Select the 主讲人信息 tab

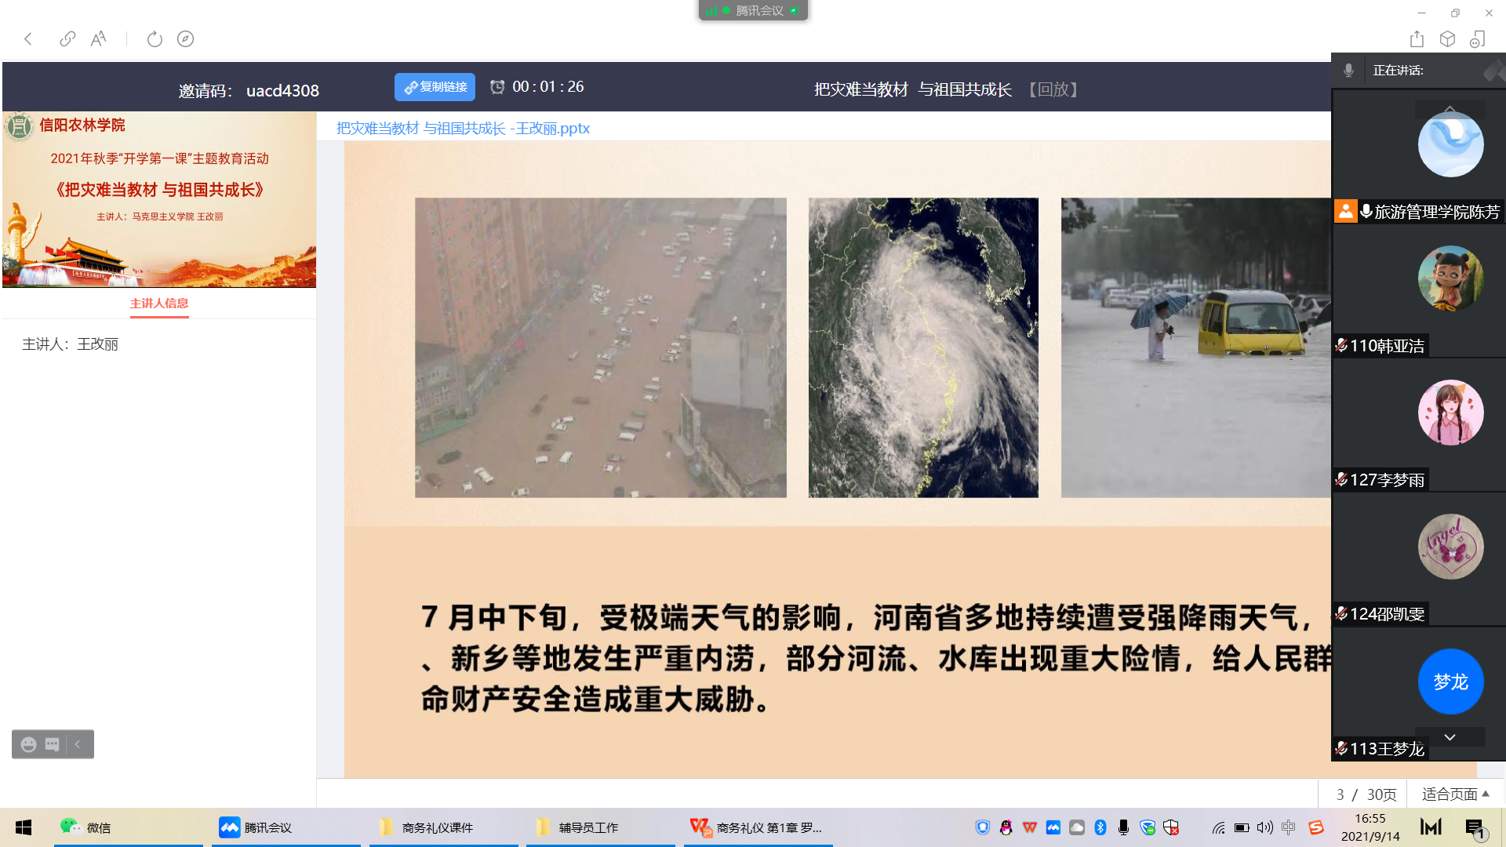(x=158, y=304)
